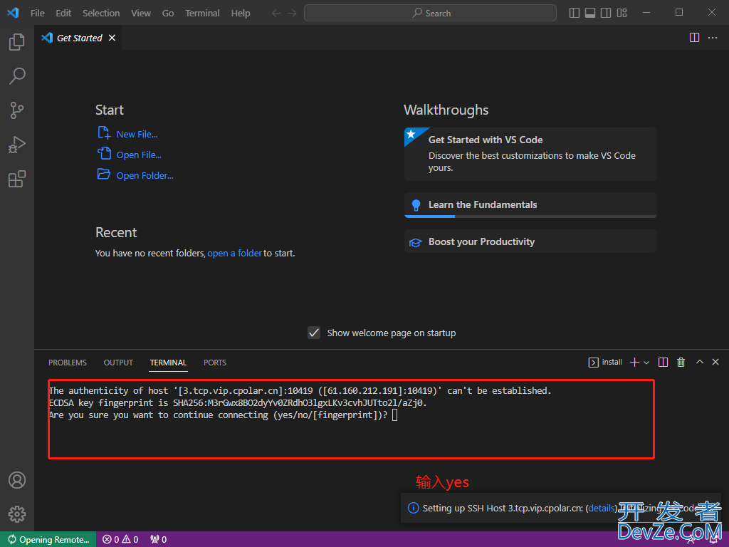Split the editor to the right
The height and width of the screenshot is (547, 729).
coord(694,38)
